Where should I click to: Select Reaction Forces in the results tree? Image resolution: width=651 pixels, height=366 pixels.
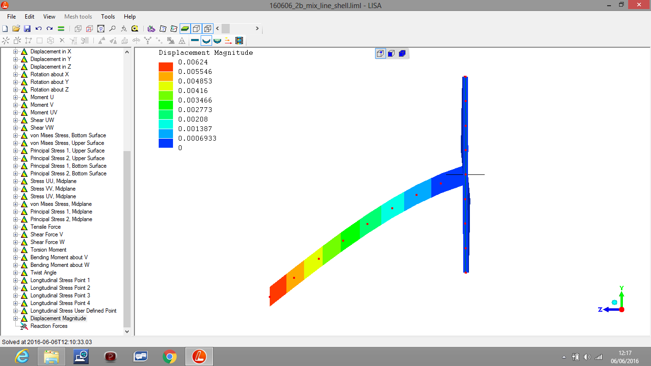tap(49, 326)
